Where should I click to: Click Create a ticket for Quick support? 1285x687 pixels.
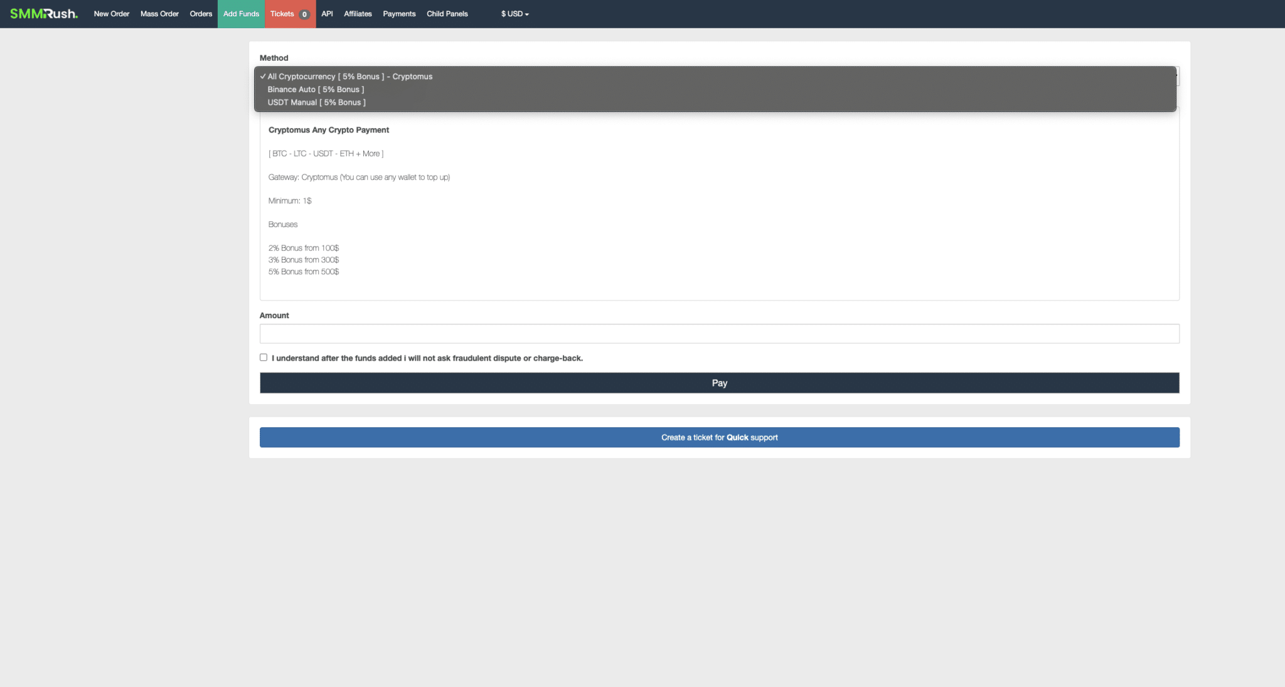pos(719,437)
